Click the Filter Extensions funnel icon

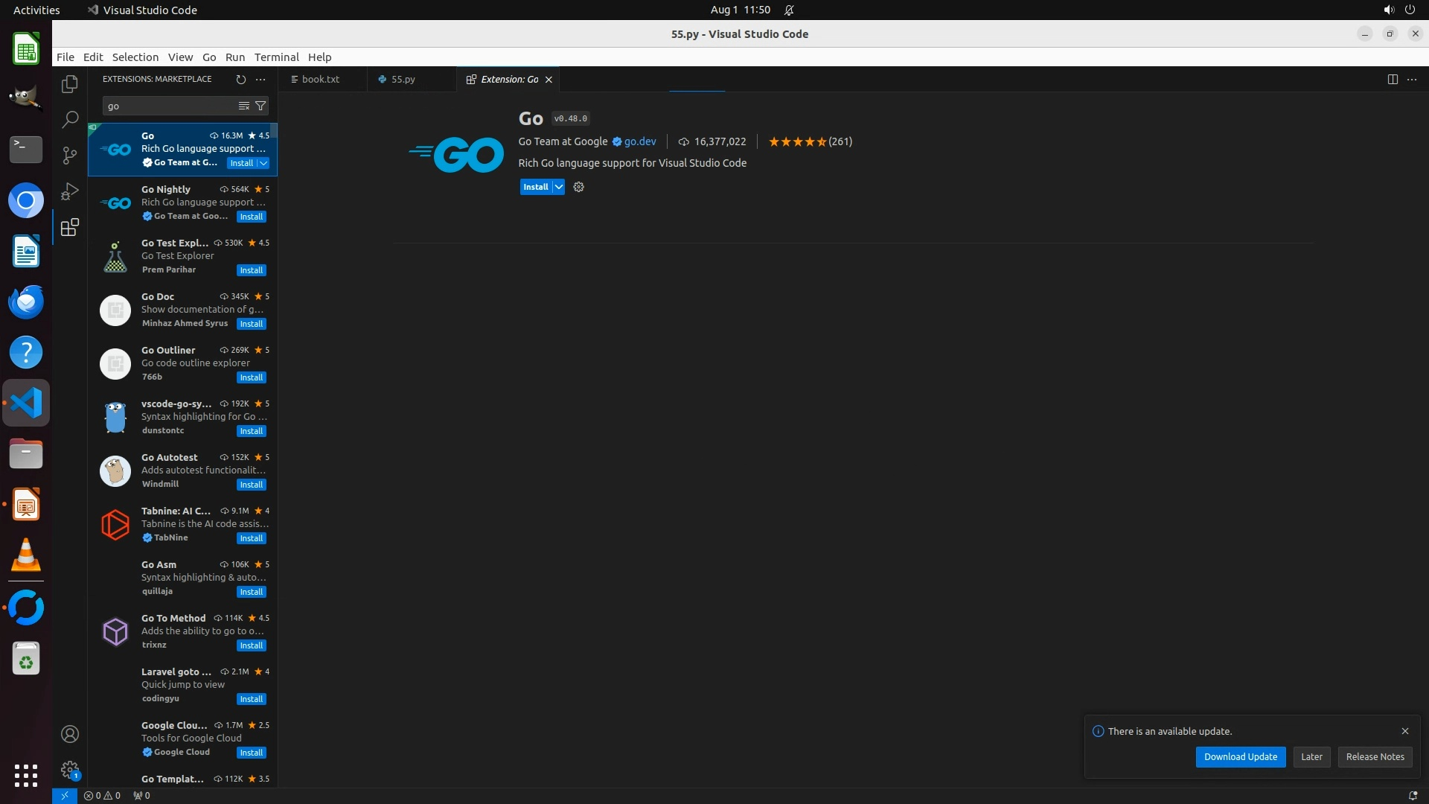tap(260, 106)
